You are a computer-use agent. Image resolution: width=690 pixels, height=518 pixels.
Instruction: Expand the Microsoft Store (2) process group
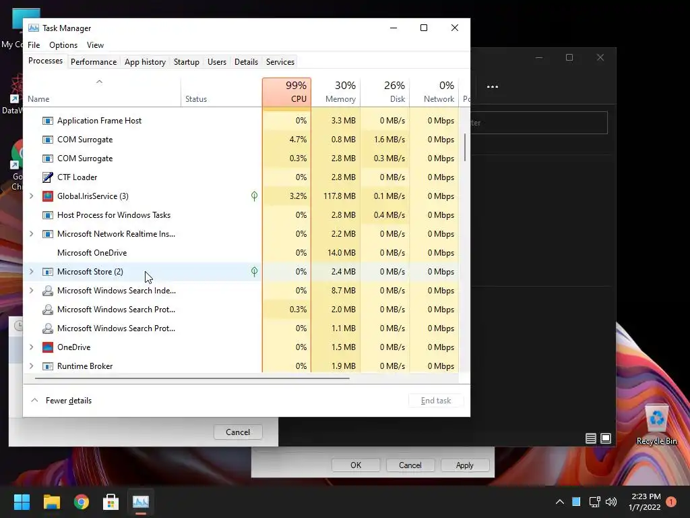tap(31, 272)
